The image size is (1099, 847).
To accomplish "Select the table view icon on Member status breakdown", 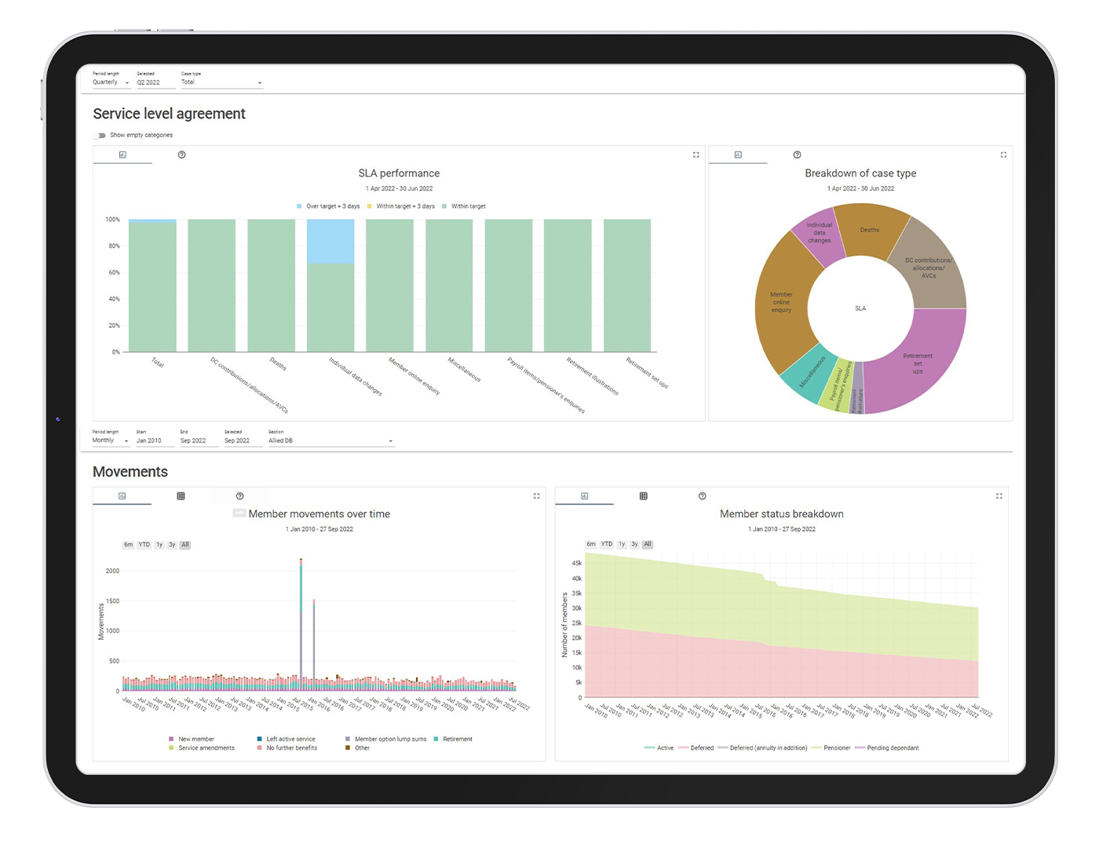I will click(x=644, y=496).
